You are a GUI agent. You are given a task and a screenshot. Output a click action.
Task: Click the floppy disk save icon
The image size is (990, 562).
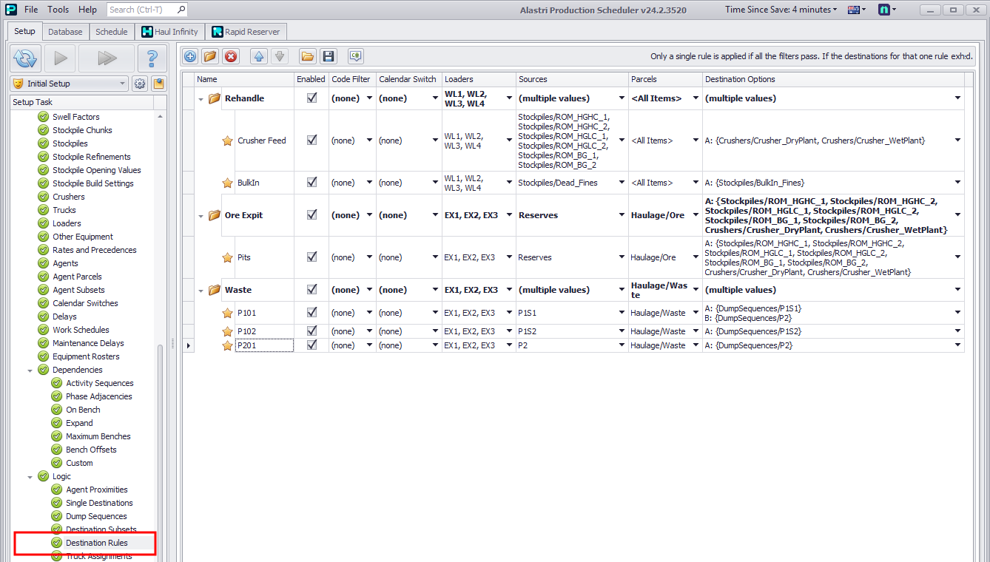[328, 56]
